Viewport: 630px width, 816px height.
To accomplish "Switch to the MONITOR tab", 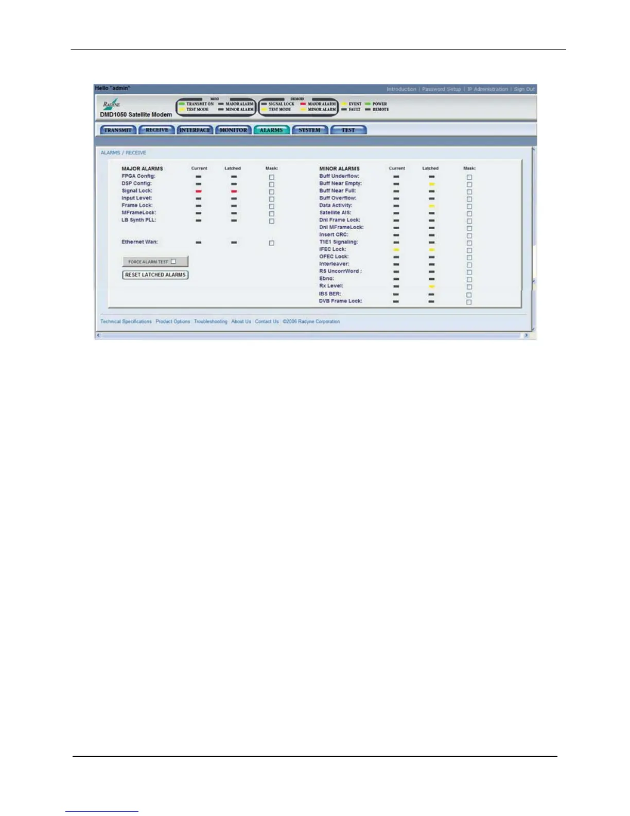I will (233, 130).
